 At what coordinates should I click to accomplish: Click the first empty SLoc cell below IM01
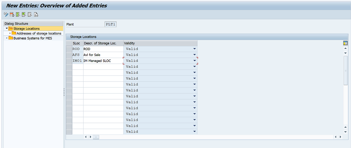(x=78, y=66)
